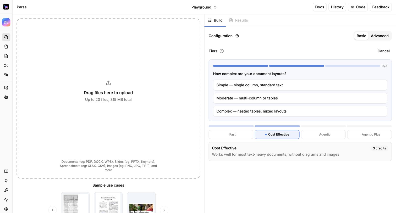The height and width of the screenshot is (213, 396).
Task: Open the Code view
Action: click(x=358, y=7)
